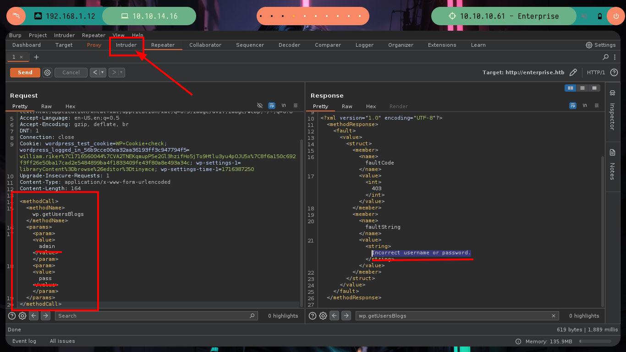Viewport: 626px width, 352px height.
Task: Open history dropdown beside back arrow
Action: [x=102, y=72]
